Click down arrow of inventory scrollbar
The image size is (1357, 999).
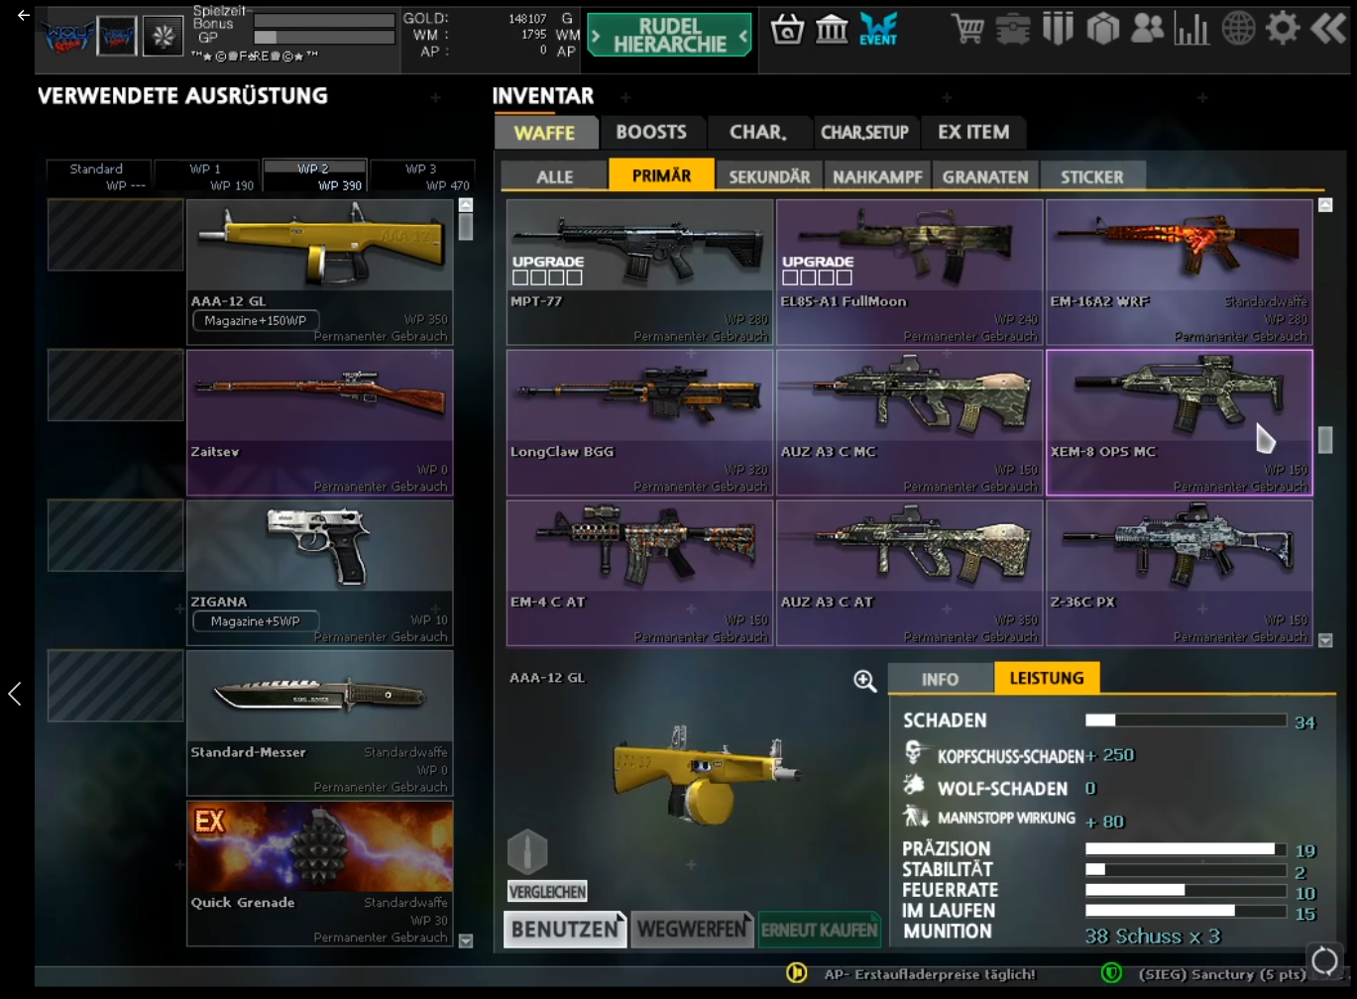pyautogui.click(x=1325, y=640)
